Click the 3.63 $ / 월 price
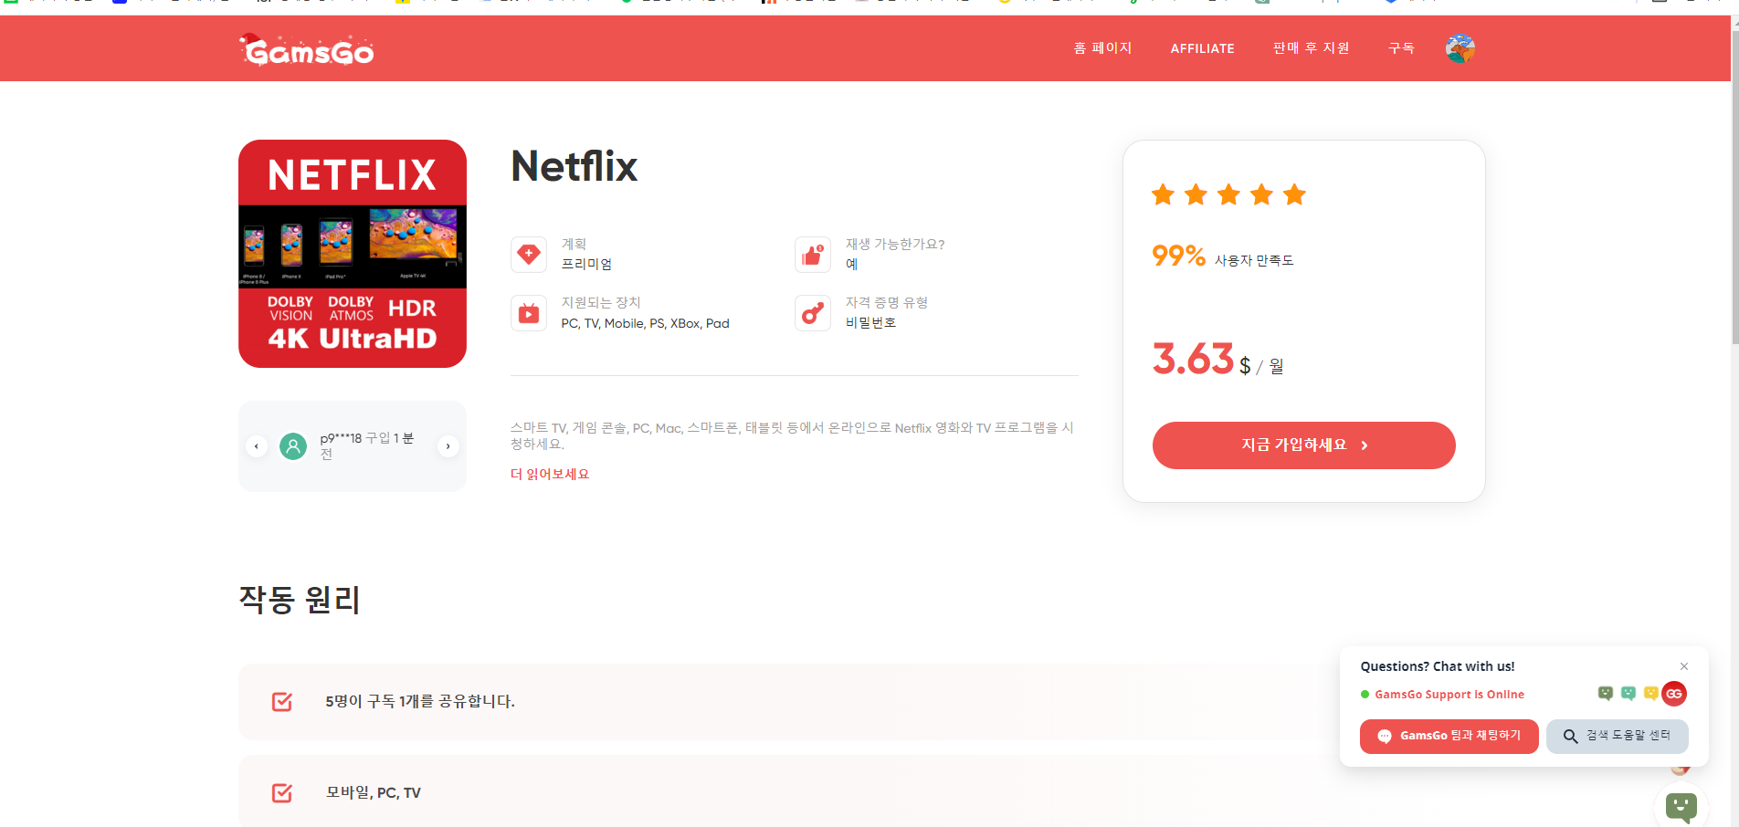Screen dimensions: 1739x827 [1217, 360]
